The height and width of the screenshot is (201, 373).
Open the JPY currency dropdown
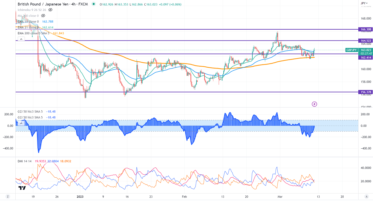pos(364,3)
